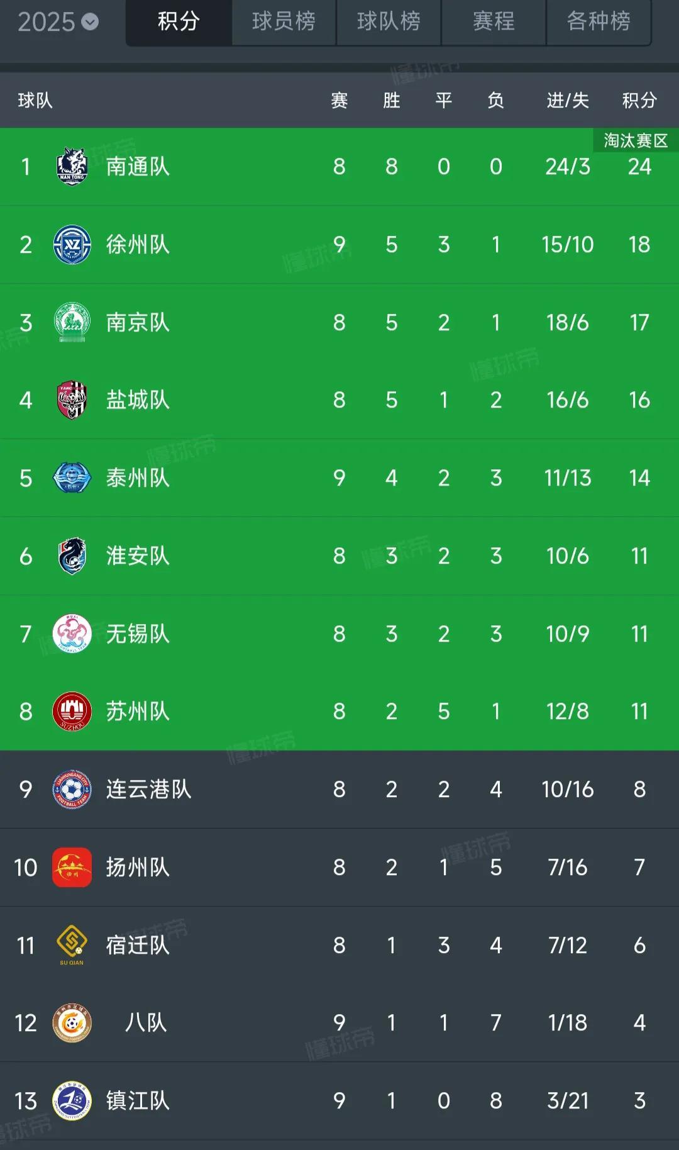This screenshot has width=679, height=1150.
Task: Click the 泰州队 blue badge
Action: [72, 478]
